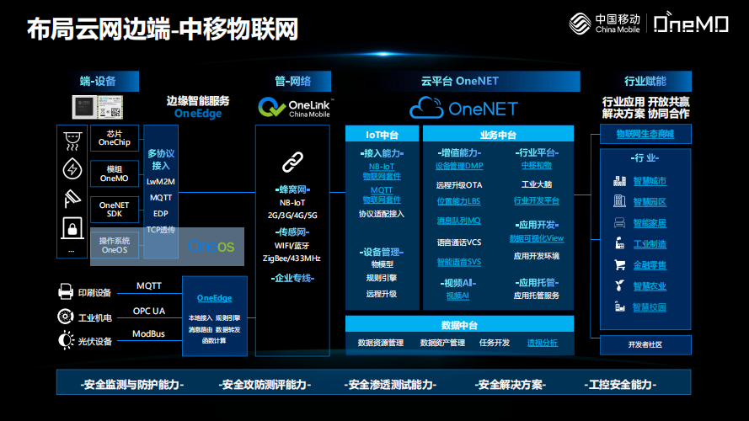Click the smart lock icon
The width and height of the screenshot is (749, 421).
pyautogui.click(x=72, y=227)
